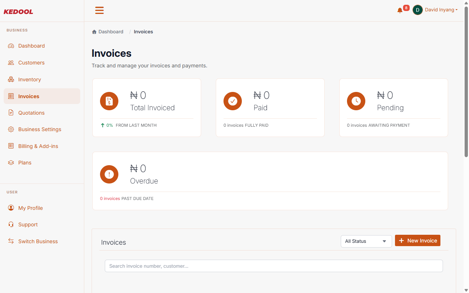Viewport: 469px width, 293px height.
Task: Click the 'AWAITING PAYMENT' text
Action: click(389, 125)
